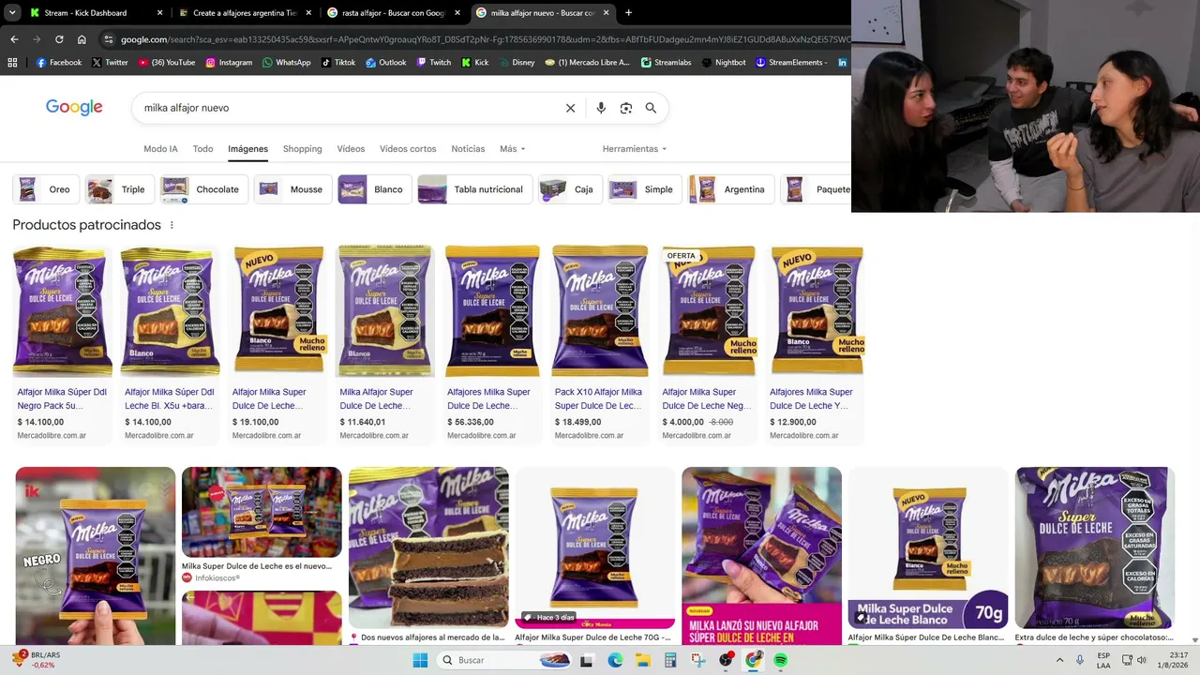Filter images by Mousse chip
The height and width of the screenshot is (675, 1200).
pos(292,189)
